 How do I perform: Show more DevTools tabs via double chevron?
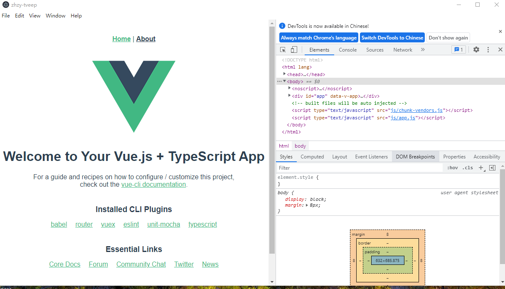pyautogui.click(x=423, y=49)
